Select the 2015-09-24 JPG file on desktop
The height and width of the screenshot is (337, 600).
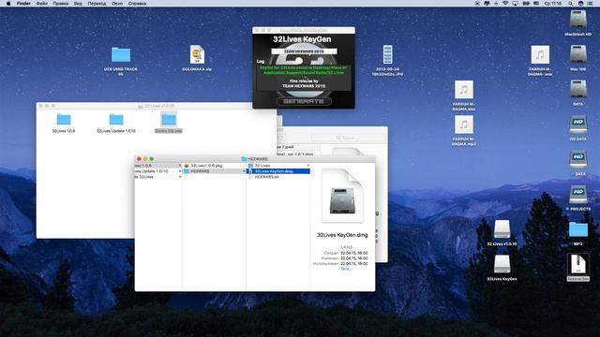(387, 54)
